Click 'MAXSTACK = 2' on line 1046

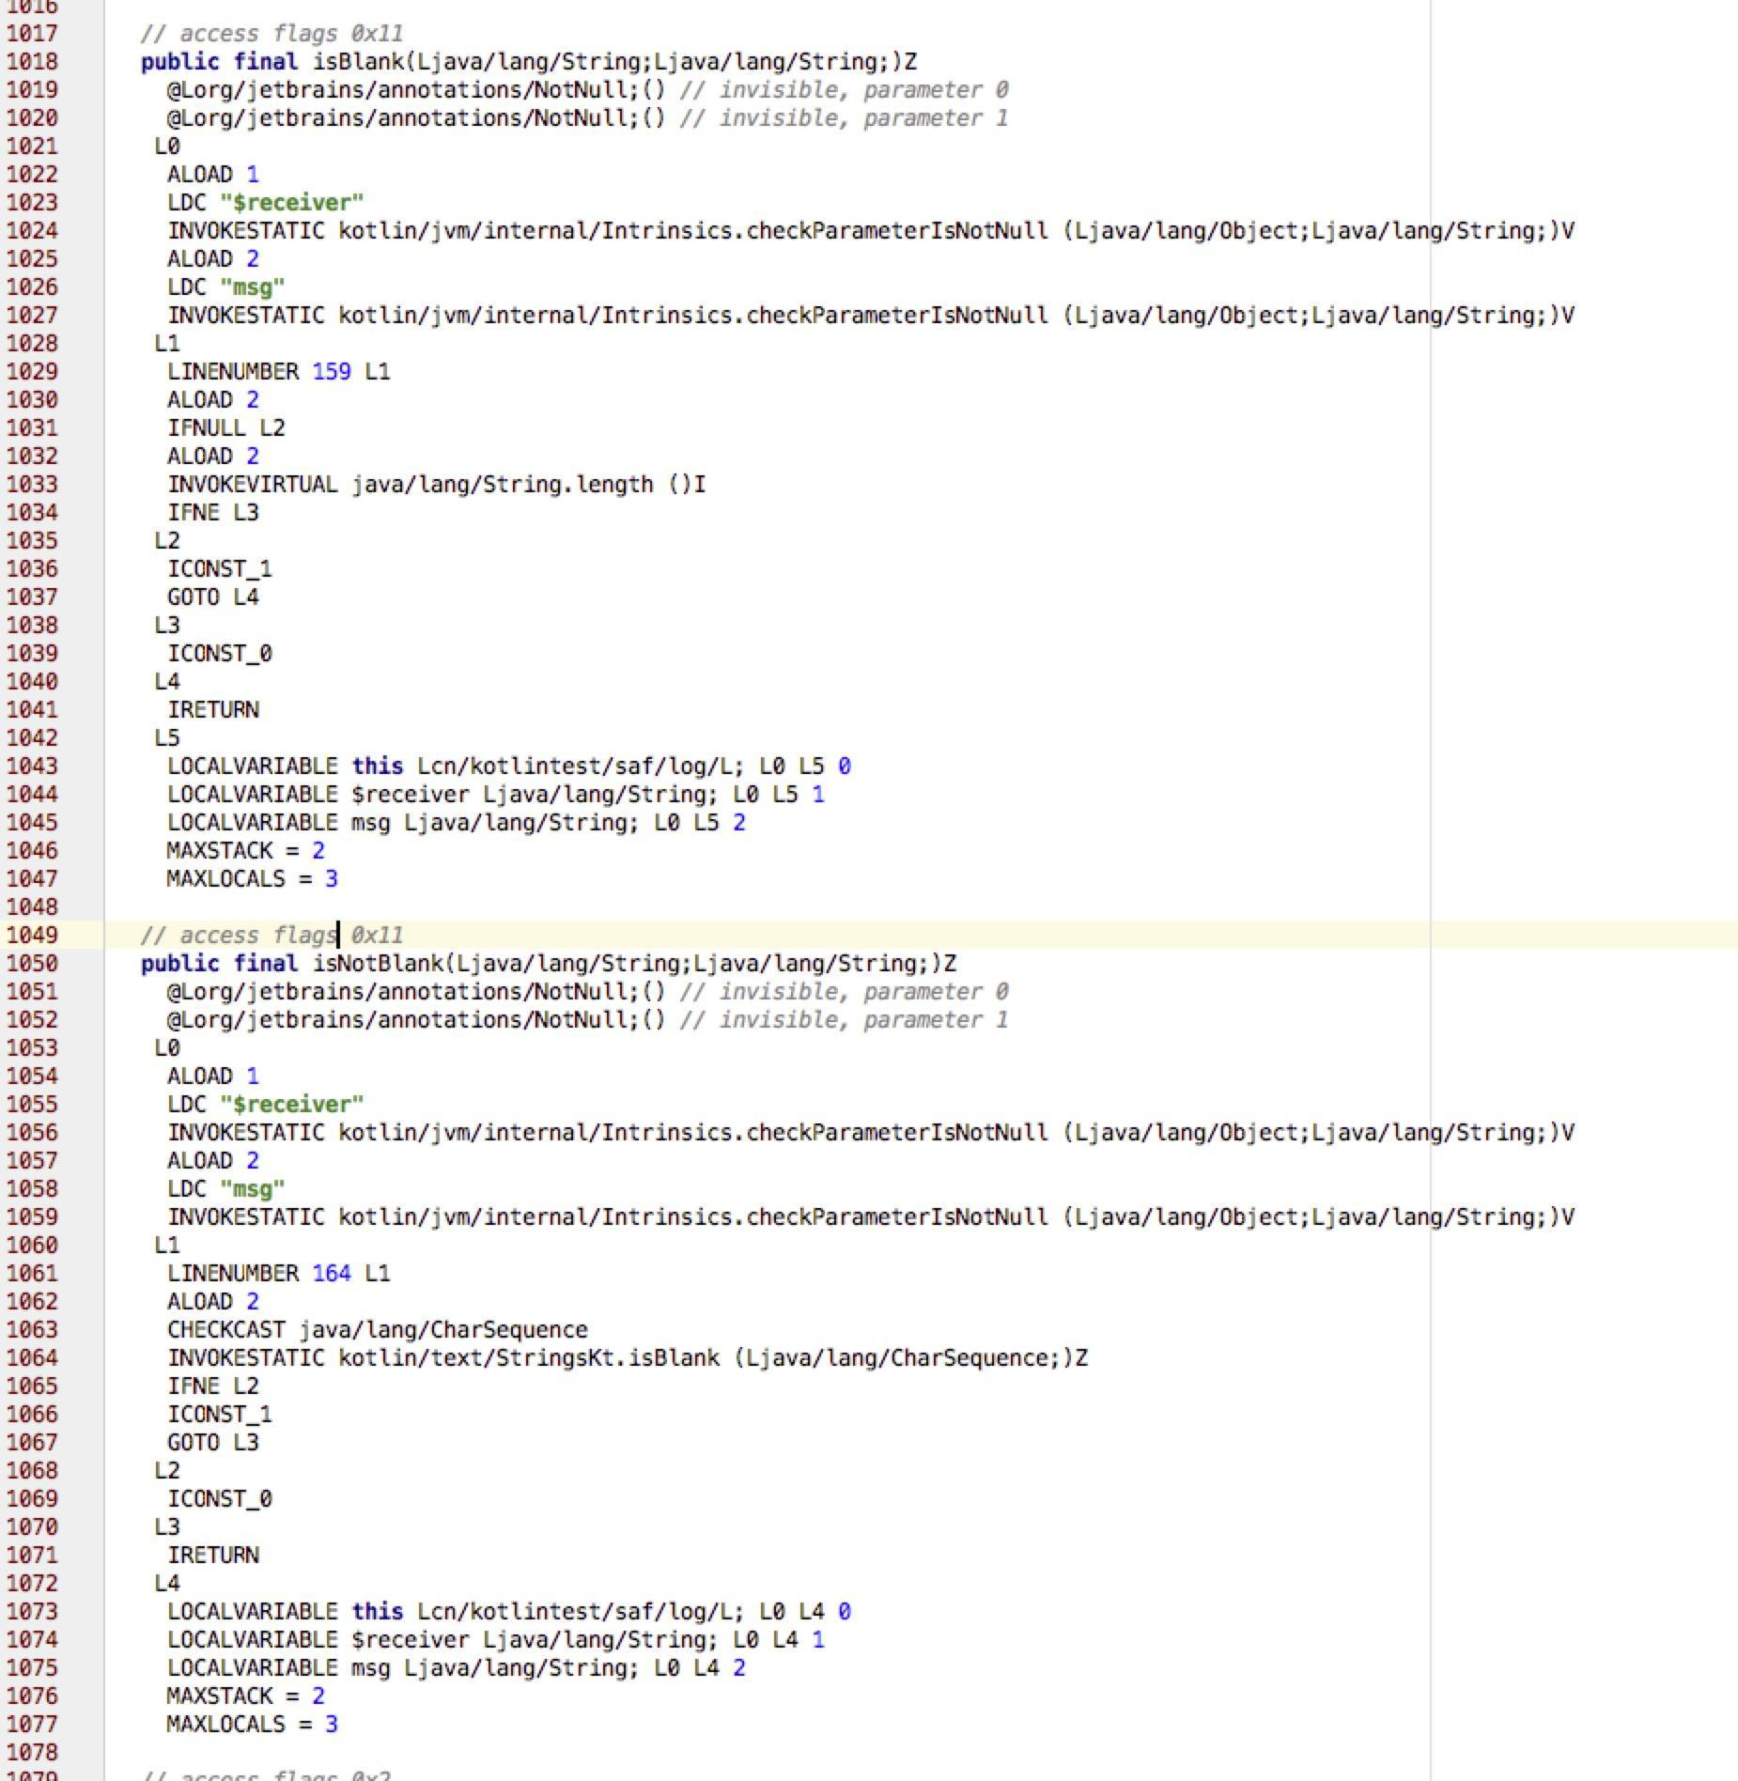point(246,851)
